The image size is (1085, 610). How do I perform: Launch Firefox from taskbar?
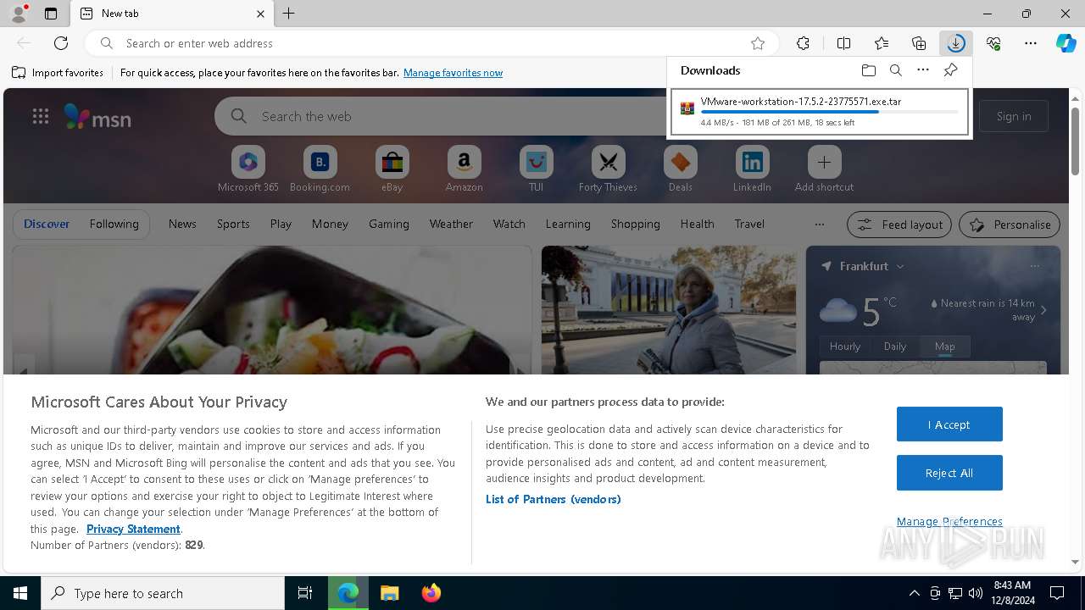point(431,593)
